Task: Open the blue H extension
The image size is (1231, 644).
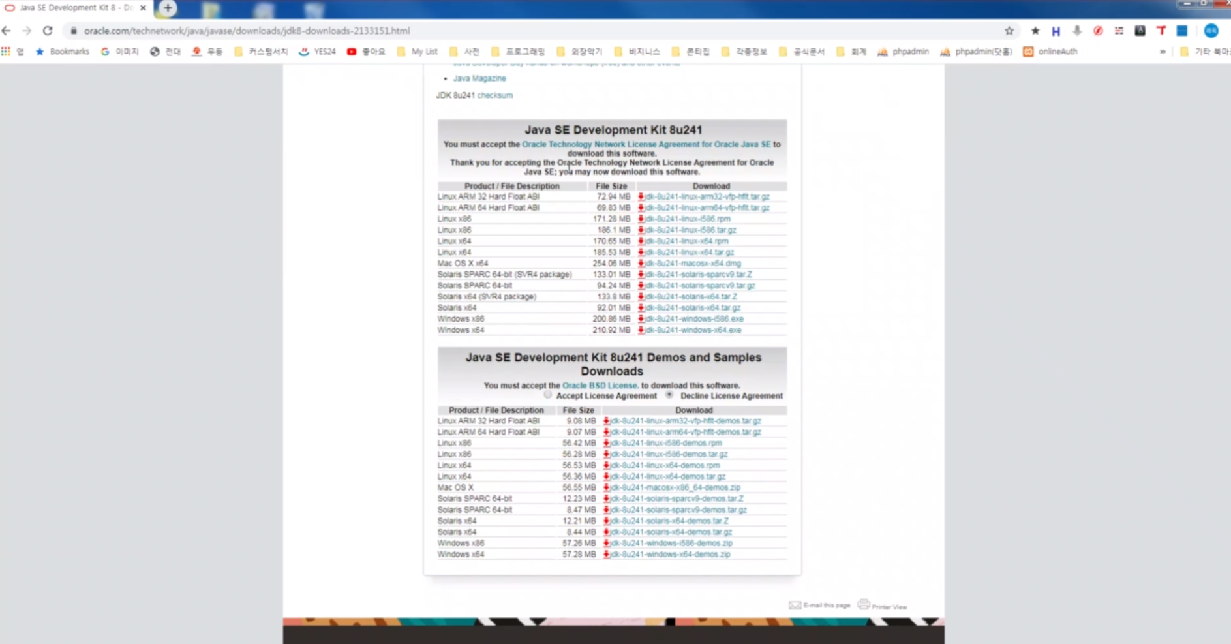Action: pos(1056,31)
